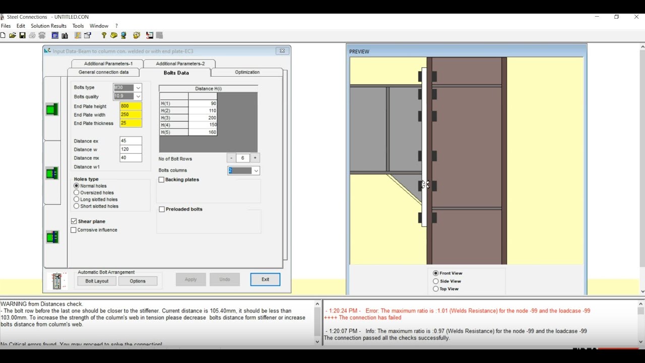Choose Short slotted holes

pyautogui.click(x=77, y=206)
